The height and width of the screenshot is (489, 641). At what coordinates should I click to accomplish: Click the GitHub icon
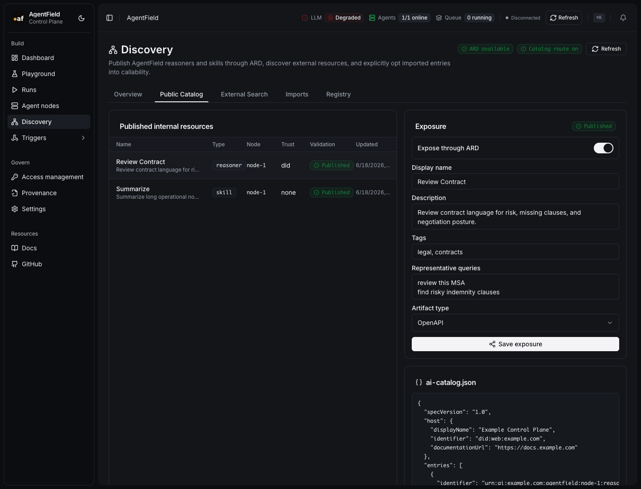coord(15,264)
